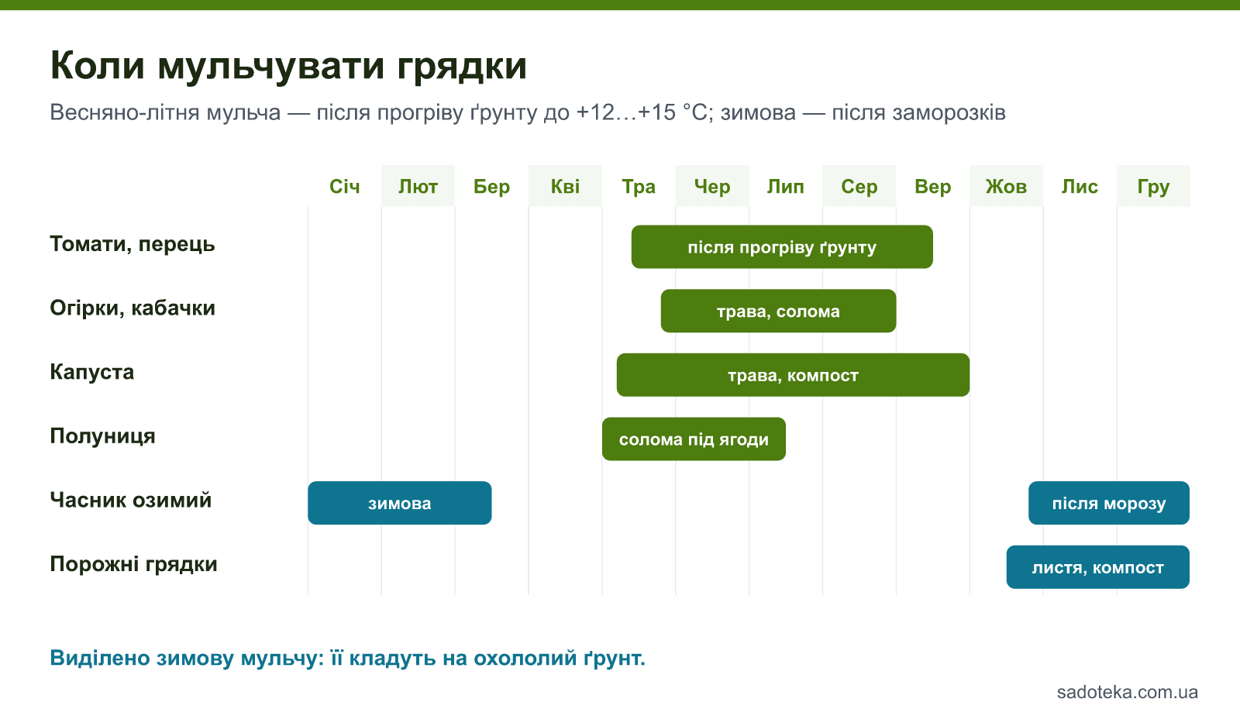Image resolution: width=1240 pixels, height=723 pixels.
Task: Open the sadoteka.com.ua source link
Action: (1128, 692)
